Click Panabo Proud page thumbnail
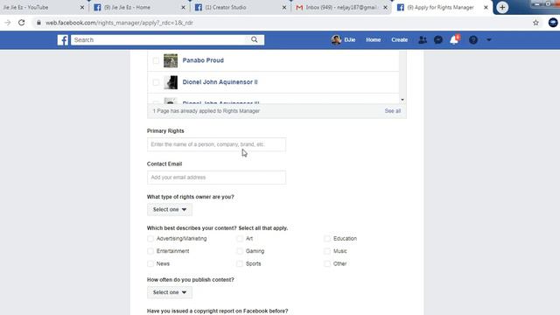Screen dimensions: 560x315 point(171,60)
